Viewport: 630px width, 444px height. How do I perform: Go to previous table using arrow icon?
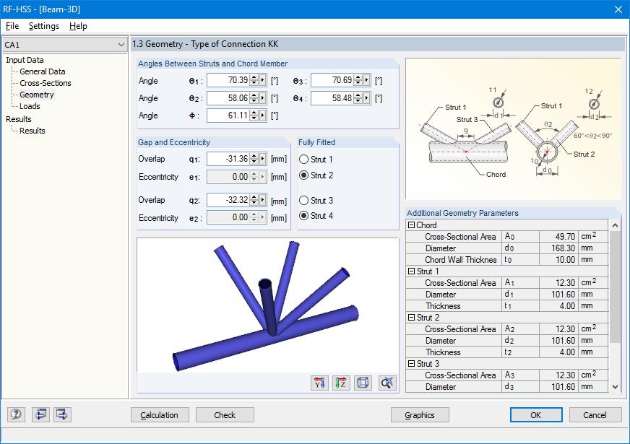(x=40, y=414)
